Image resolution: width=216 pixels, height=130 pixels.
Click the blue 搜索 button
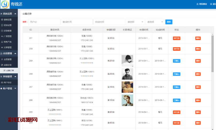coord(169,22)
